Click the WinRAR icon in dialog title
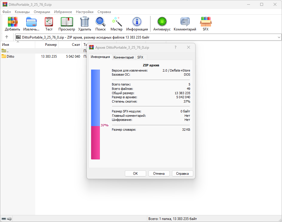Viewport: 282px width, 222px height. 91,47
